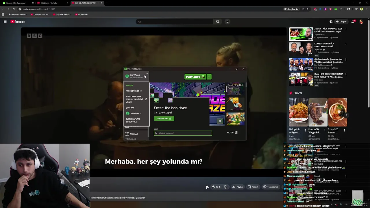Open the browser profile avatar in toolbar

point(361,9)
